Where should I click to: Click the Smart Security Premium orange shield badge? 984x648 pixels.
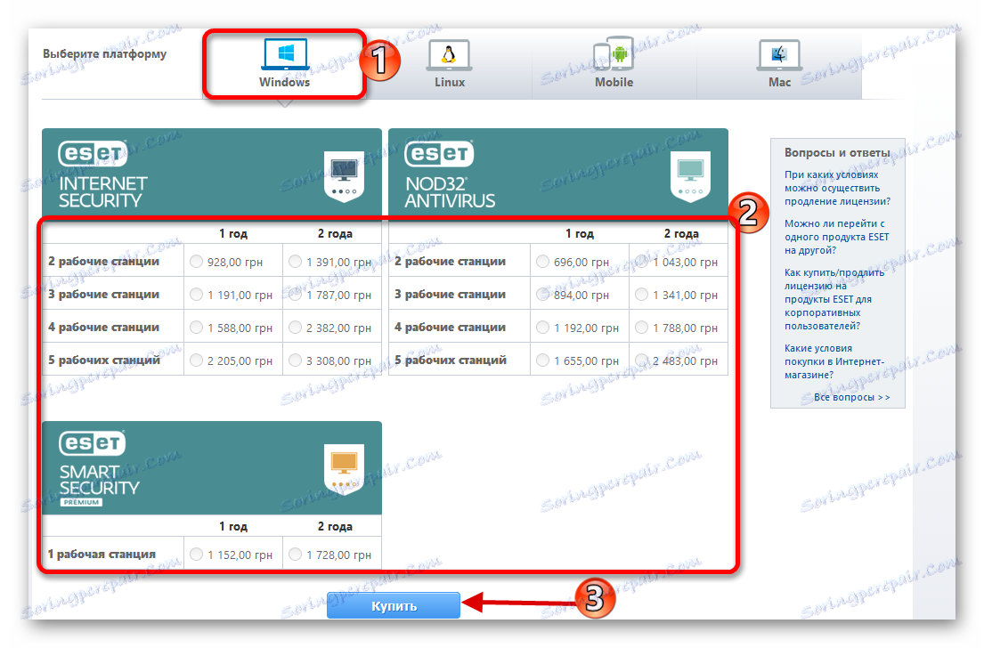[344, 469]
